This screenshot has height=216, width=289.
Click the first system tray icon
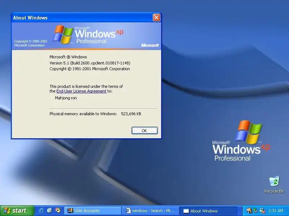(x=249, y=211)
